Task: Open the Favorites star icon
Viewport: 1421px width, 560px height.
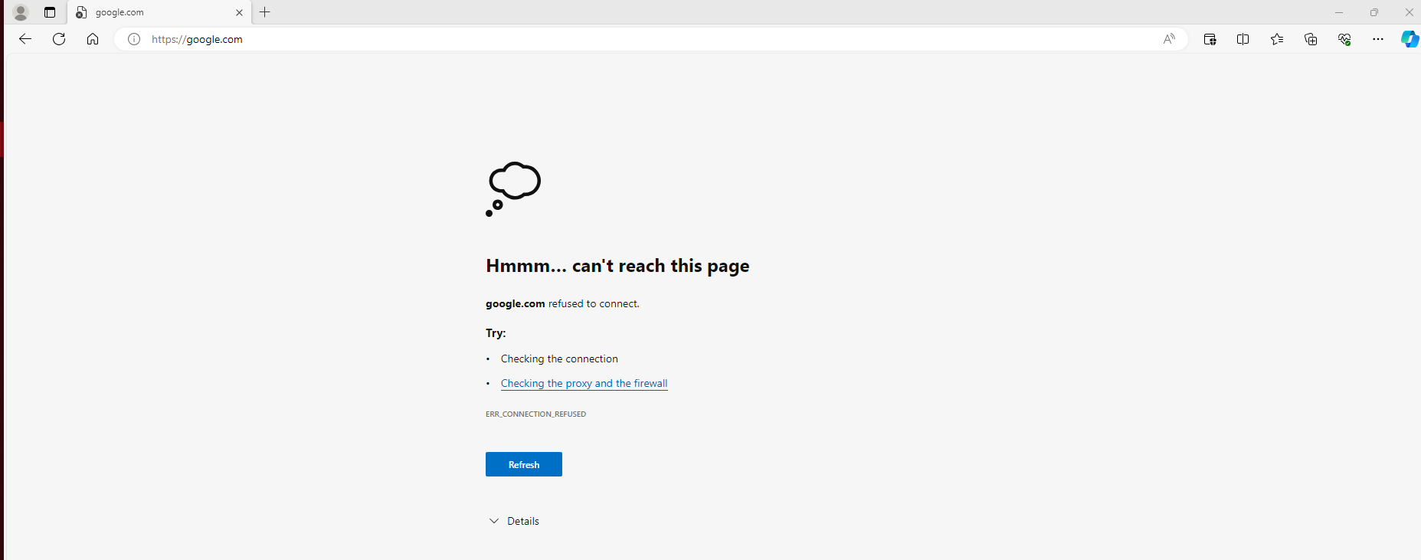Action: tap(1277, 39)
